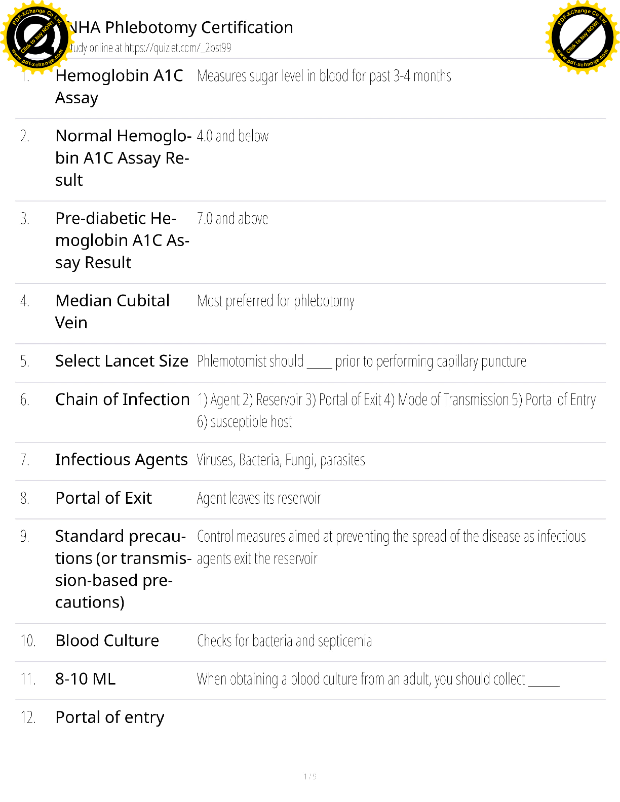Click the "Normal Hemoglobin A1C Assay Result" term
Screen dimensions: 620x802
(123, 158)
